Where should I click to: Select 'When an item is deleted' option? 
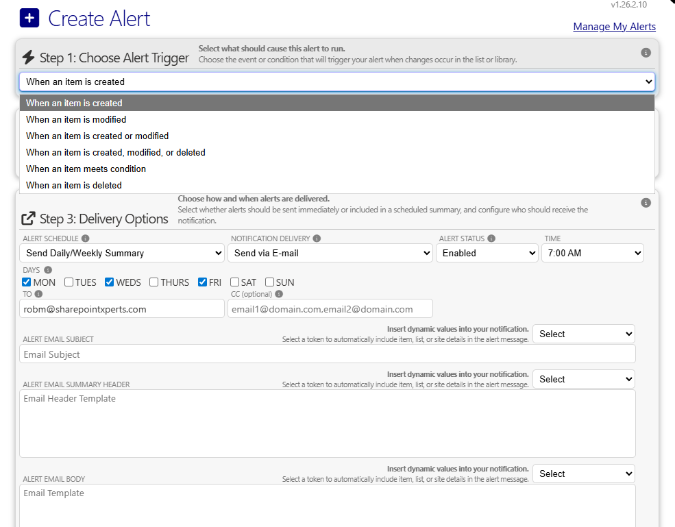coord(74,185)
